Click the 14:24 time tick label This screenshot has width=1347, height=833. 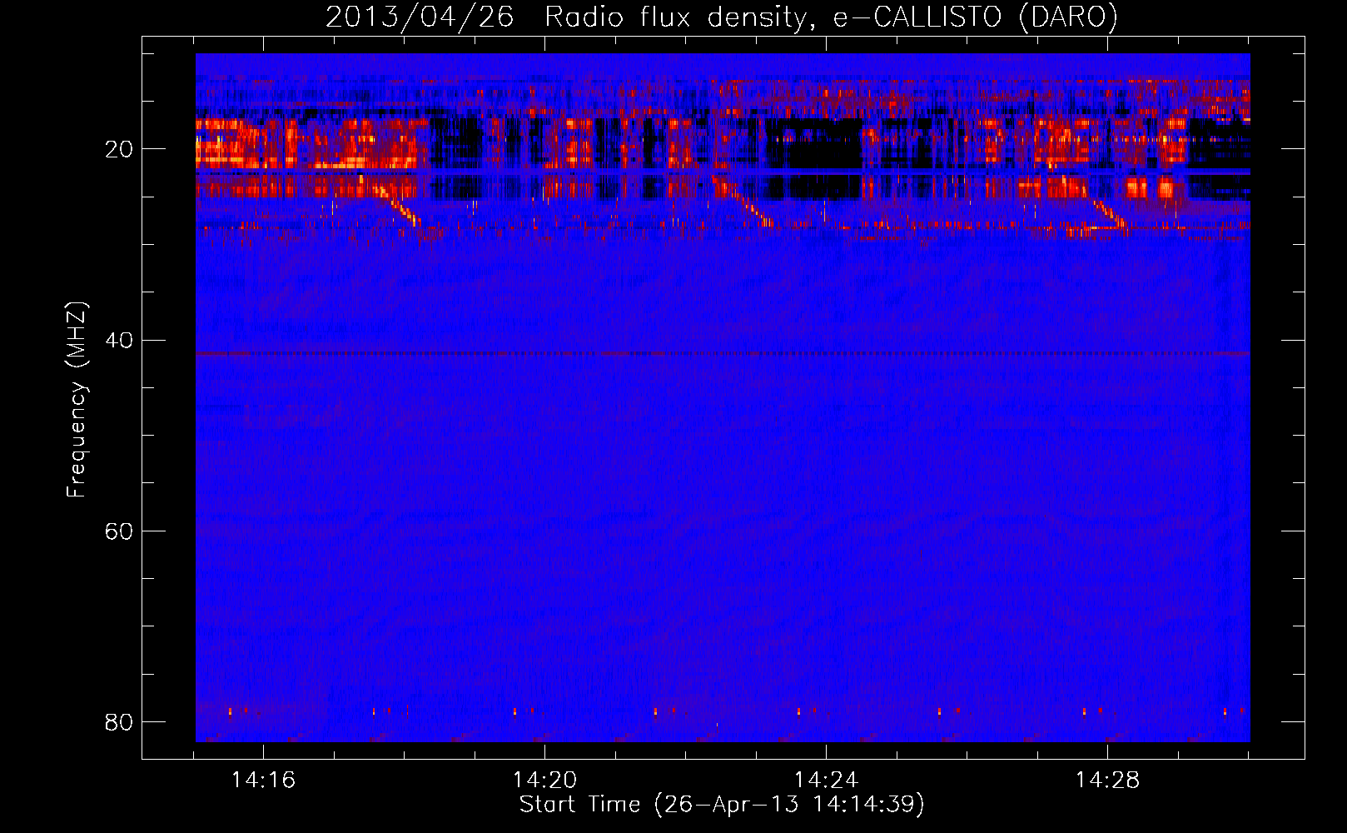point(826,781)
